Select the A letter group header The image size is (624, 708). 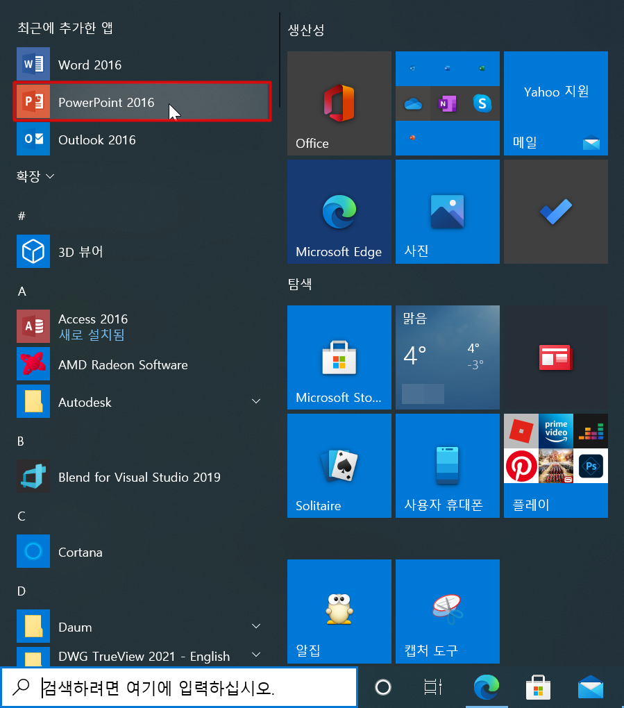coord(22,292)
